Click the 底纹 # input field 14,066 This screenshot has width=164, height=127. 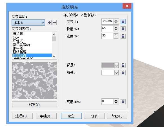coord(108,21)
